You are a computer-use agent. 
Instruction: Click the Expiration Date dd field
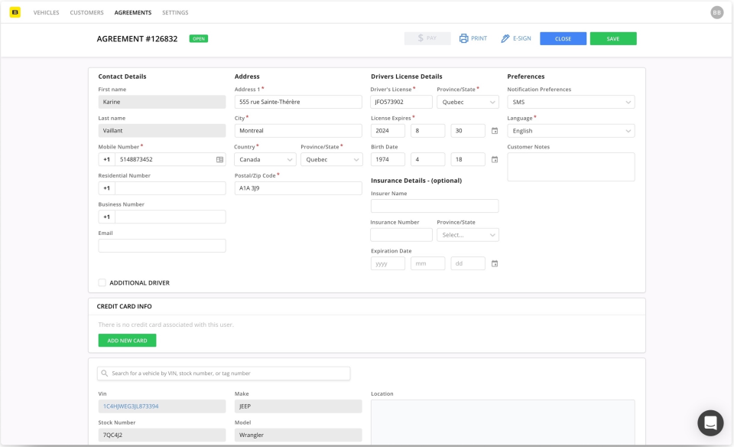(x=468, y=263)
